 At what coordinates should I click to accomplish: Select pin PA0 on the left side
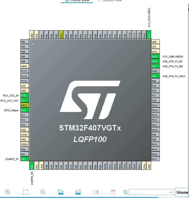[x=25, y=149]
